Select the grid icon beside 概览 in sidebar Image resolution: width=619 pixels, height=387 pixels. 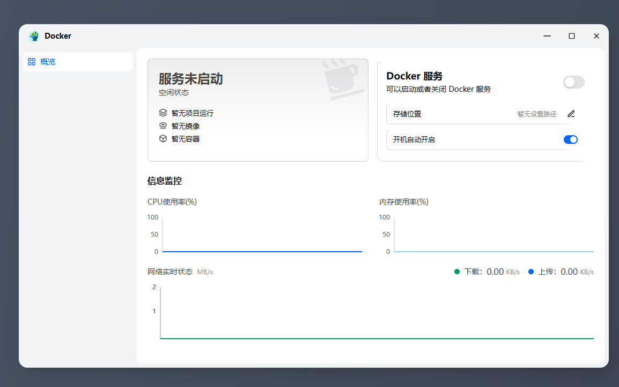pyautogui.click(x=31, y=61)
